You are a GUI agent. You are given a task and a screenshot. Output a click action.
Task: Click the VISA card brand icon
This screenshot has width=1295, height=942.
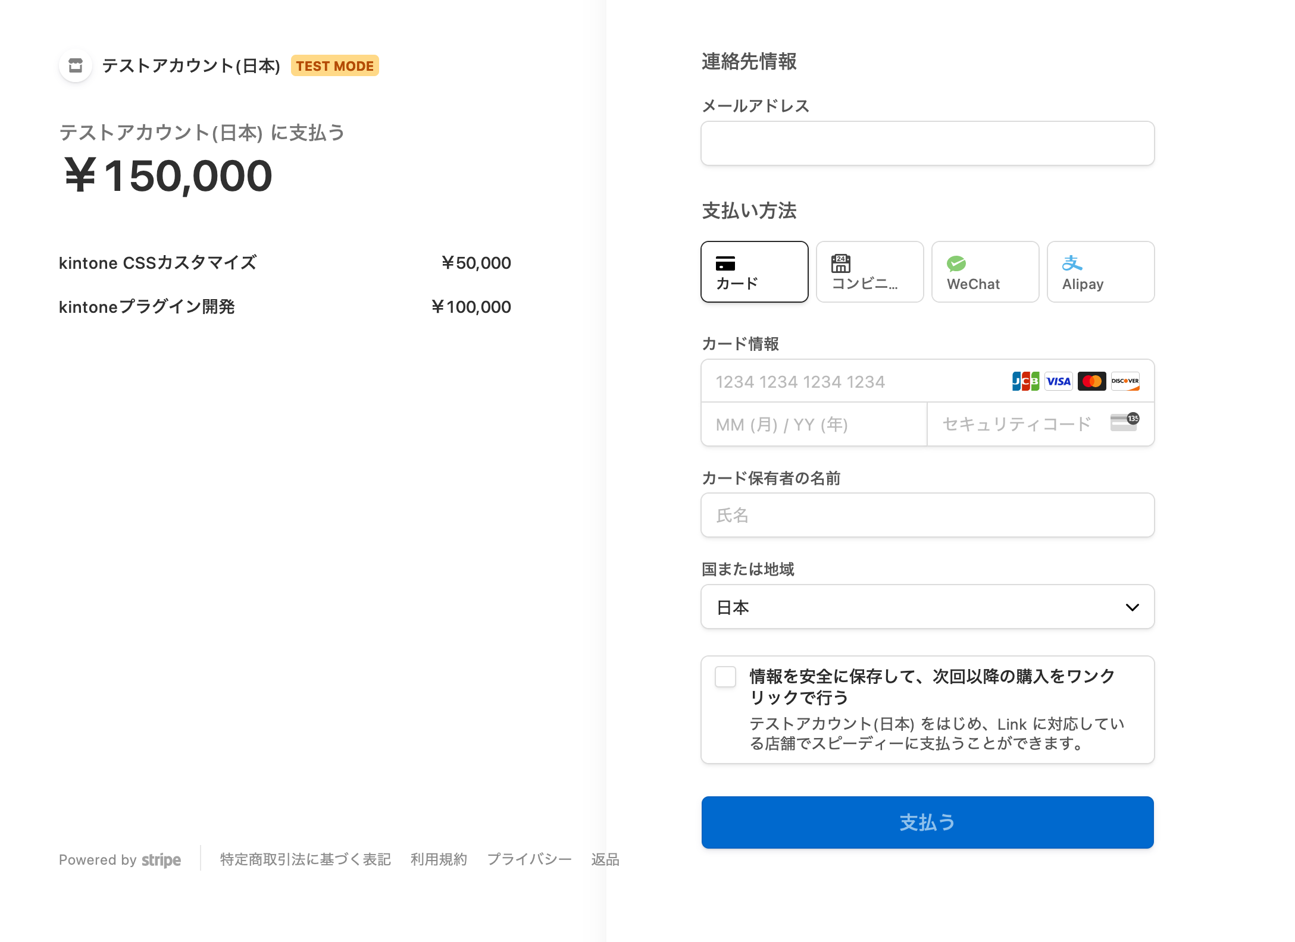click(1059, 381)
